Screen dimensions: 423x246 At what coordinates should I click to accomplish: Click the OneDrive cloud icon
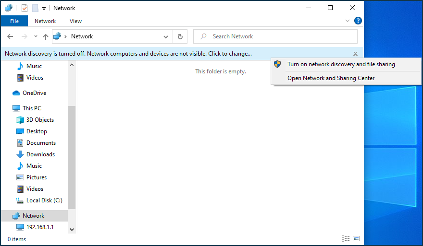[16, 93]
